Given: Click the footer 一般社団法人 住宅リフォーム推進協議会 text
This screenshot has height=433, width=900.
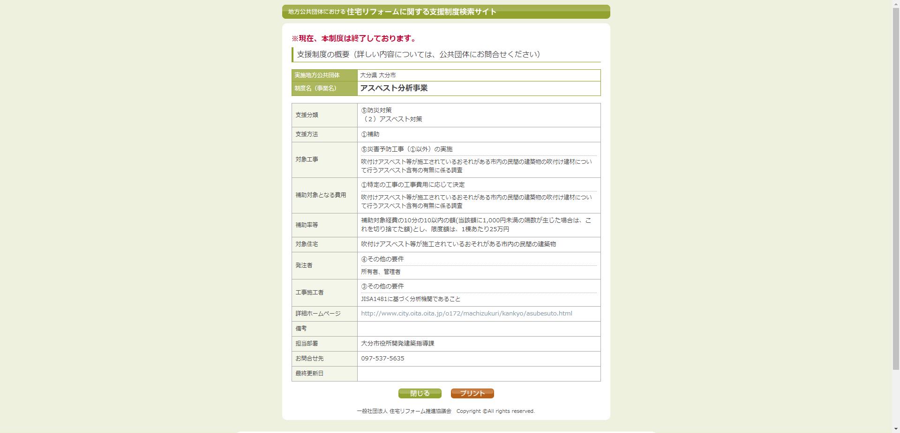Looking at the screenshot, I should tap(404, 411).
